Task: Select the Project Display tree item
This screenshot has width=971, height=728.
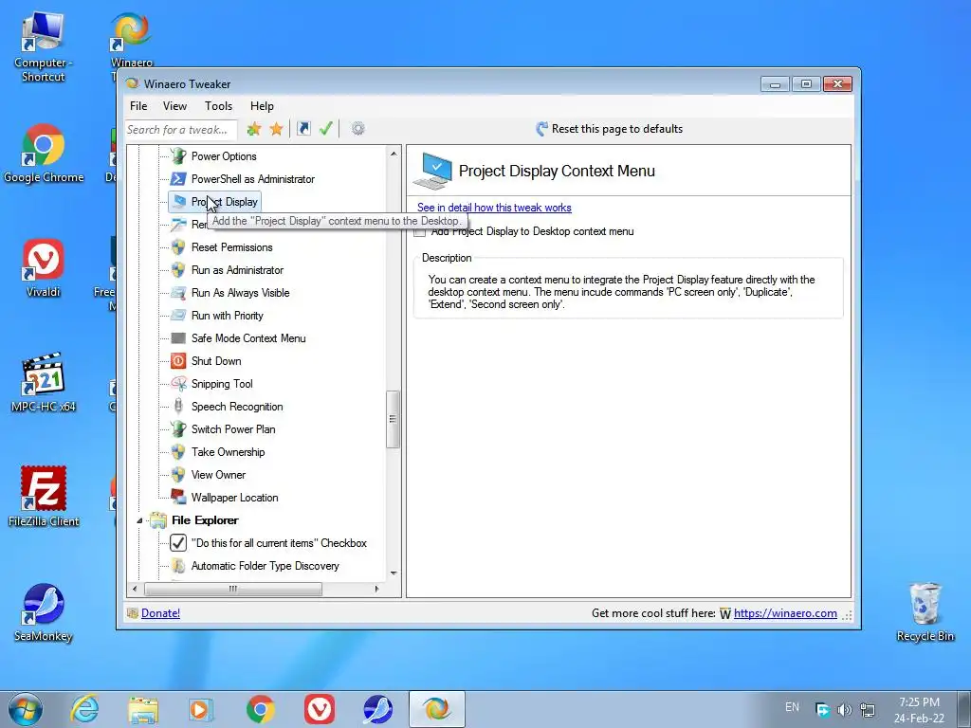Action: point(215,202)
